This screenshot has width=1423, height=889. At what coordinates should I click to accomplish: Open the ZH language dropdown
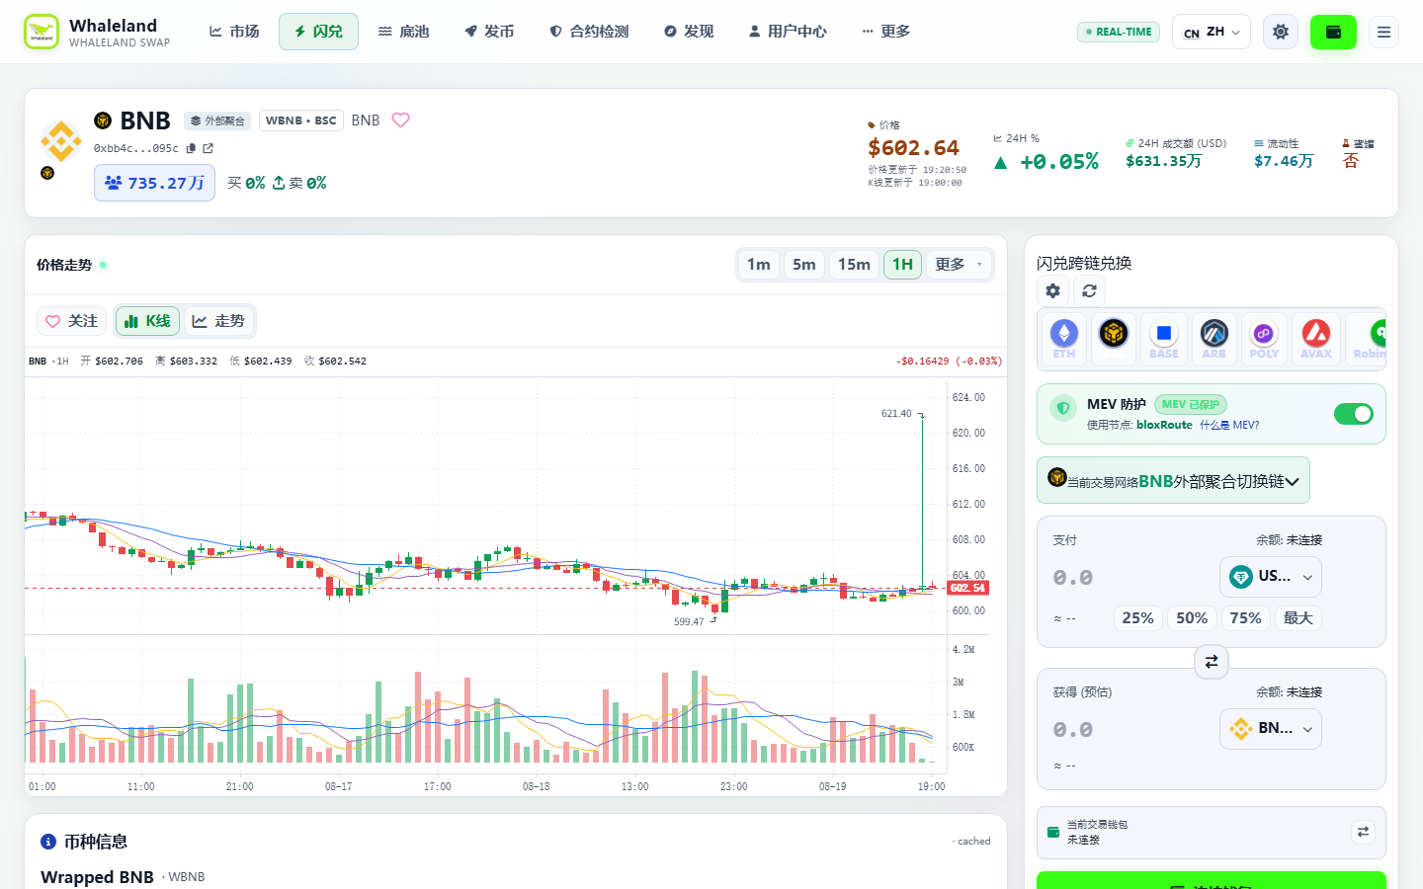click(x=1212, y=32)
